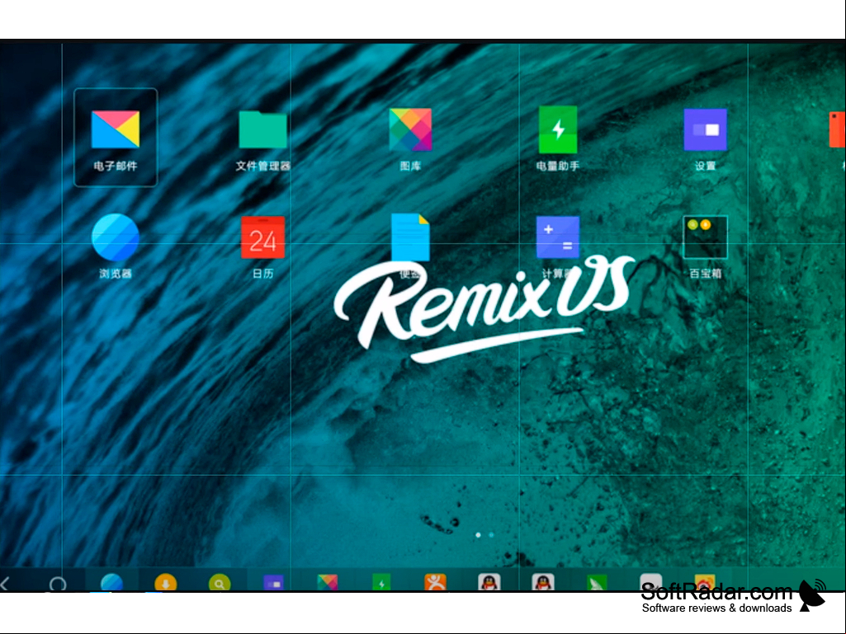
Task: Tap the home circle button in taskbar
Action: click(x=58, y=584)
